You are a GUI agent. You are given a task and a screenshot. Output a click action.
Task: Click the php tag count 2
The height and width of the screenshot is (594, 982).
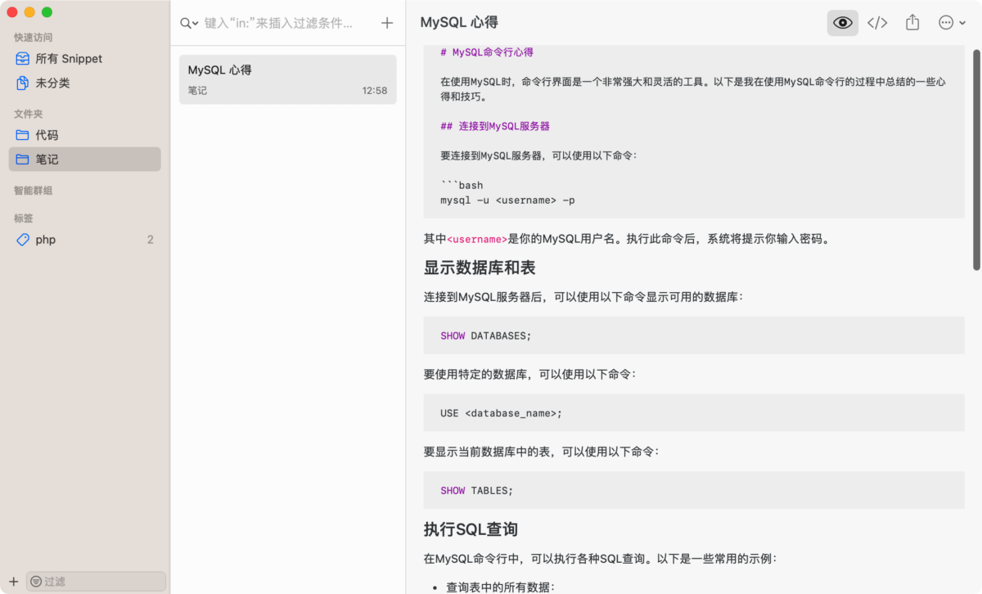coord(151,240)
